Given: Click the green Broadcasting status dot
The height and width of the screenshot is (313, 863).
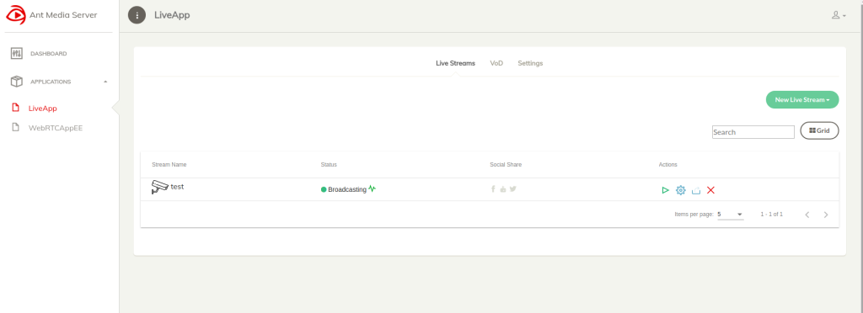Looking at the screenshot, I should [324, 189].
